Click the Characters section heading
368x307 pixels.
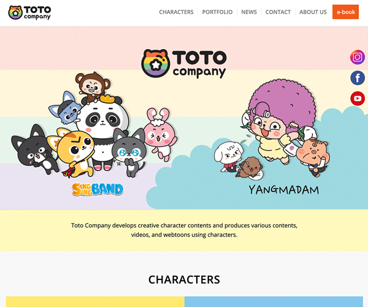[x=184, y=279]
